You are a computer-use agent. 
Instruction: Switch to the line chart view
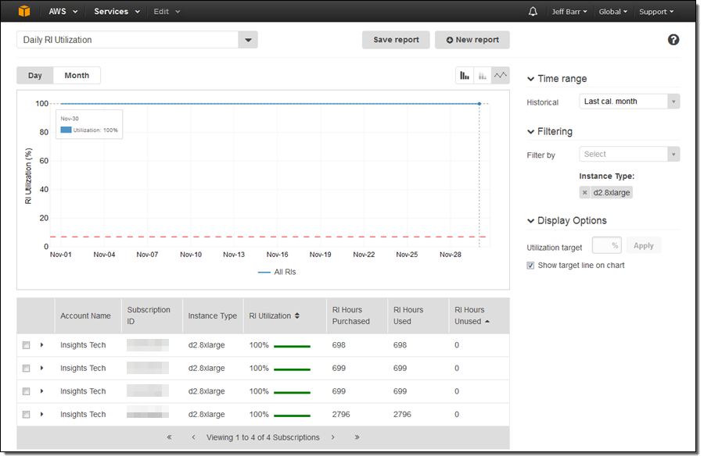pyautogui.click(x=501, y=76)
